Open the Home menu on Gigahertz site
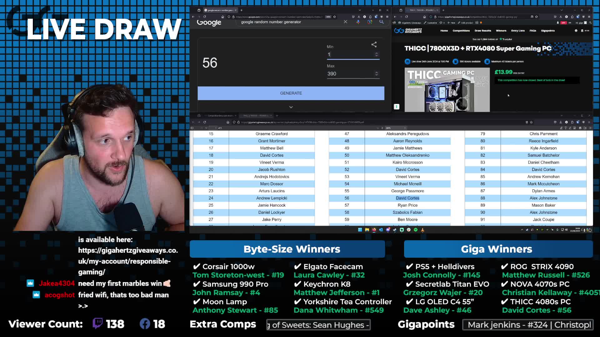This screenshot has height=337, width=600. [x=444, y=31]
